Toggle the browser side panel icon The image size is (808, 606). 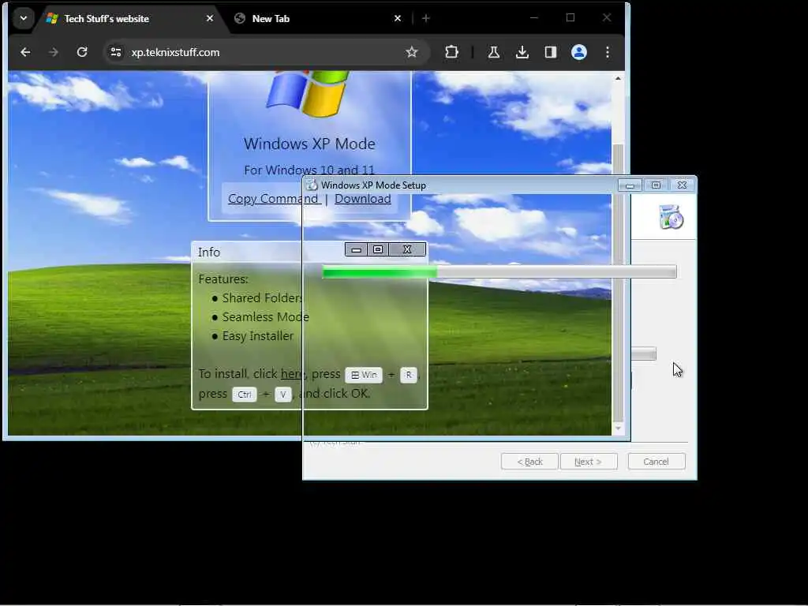coord(550,52)
